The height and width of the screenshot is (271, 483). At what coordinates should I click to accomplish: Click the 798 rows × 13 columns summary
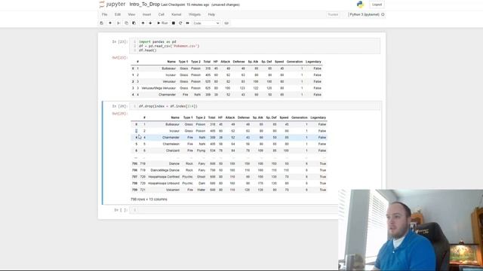pos(149,199)
